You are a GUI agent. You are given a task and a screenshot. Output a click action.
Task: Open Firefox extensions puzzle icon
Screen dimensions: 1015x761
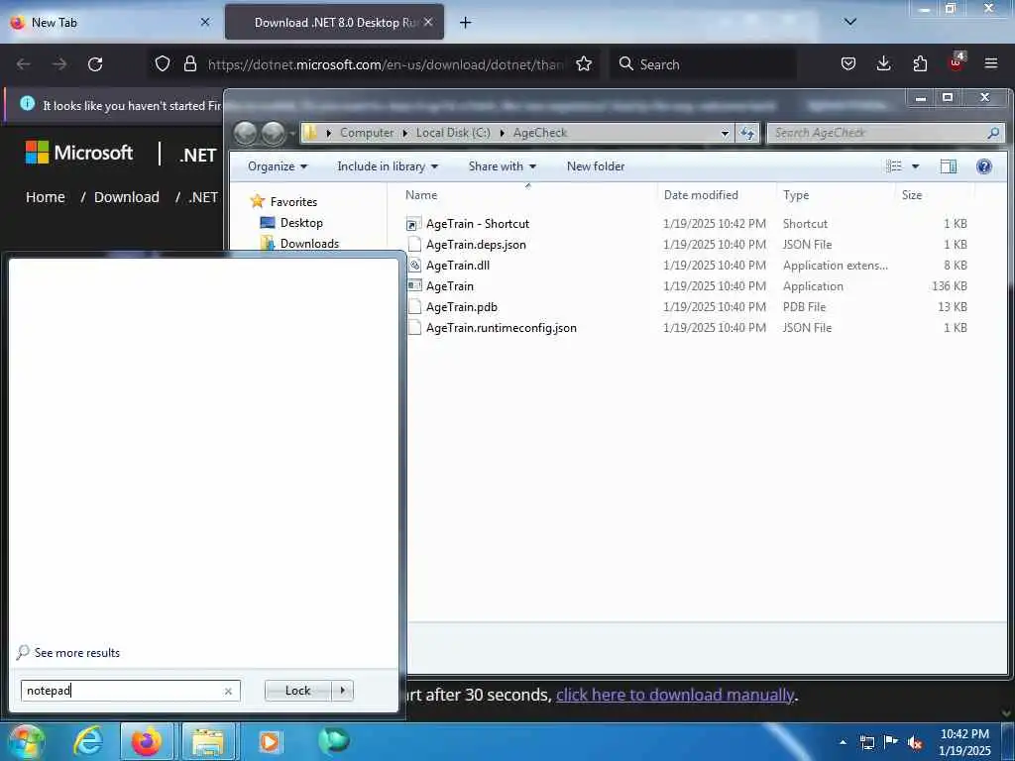(920, 64)
